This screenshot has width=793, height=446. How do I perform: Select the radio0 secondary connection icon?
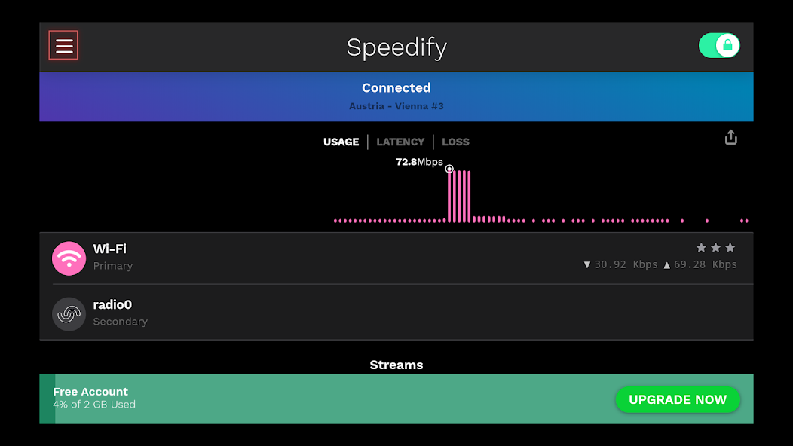(69, 313)
